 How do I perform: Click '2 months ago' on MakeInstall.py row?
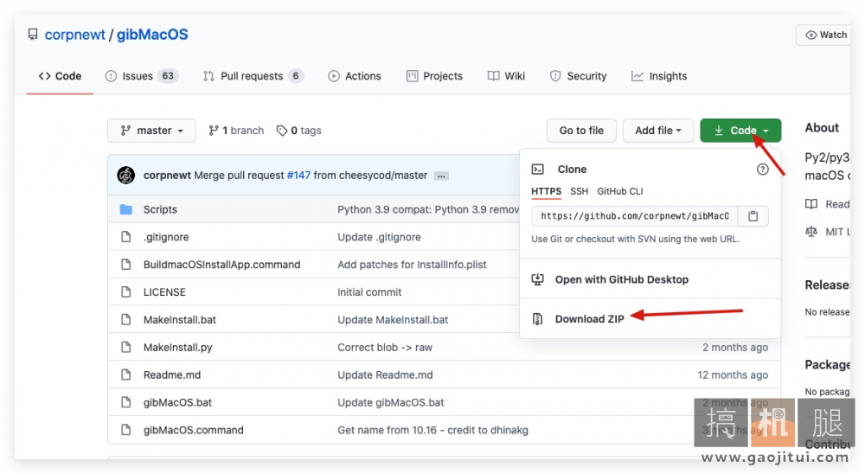click(735, 348)
